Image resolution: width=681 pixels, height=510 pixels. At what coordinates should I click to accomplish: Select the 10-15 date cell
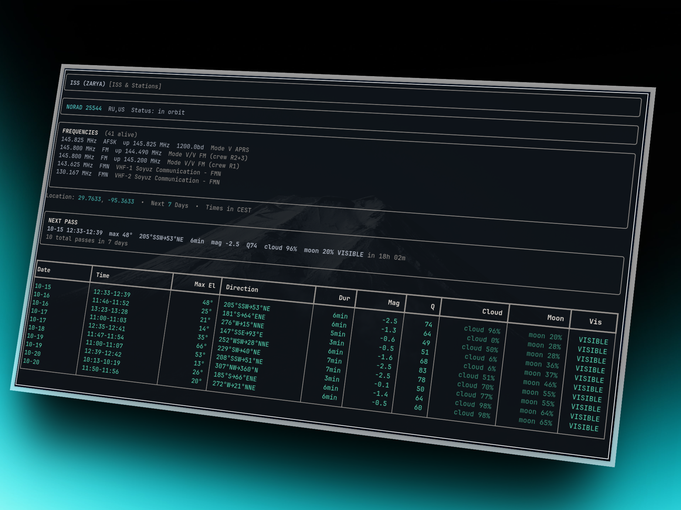(43, 287)
